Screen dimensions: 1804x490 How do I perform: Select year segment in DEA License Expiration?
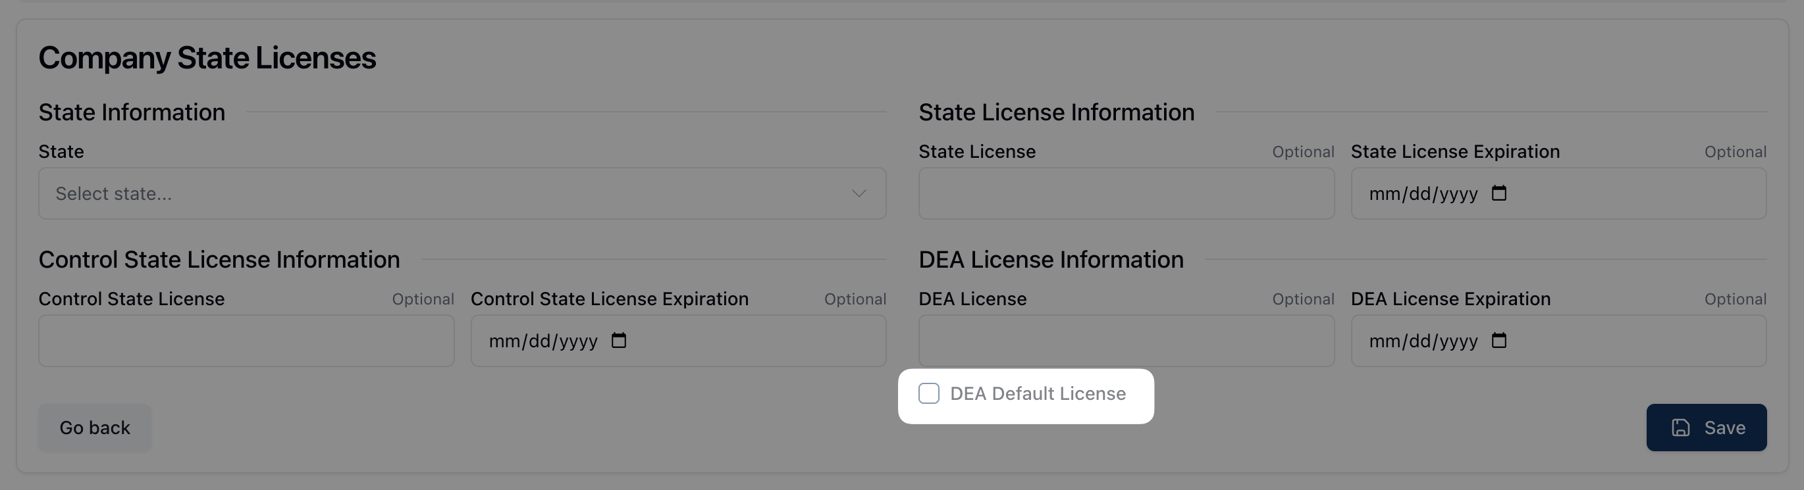1459,341
